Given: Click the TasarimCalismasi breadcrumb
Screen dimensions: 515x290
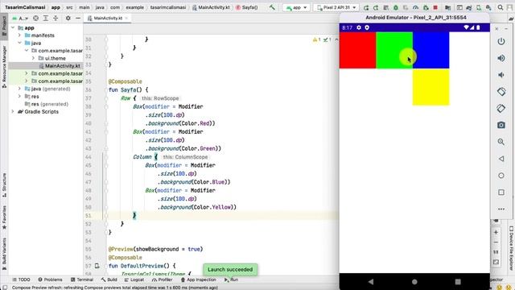Looking at the screenshot, I should click(x=25, y=7).
